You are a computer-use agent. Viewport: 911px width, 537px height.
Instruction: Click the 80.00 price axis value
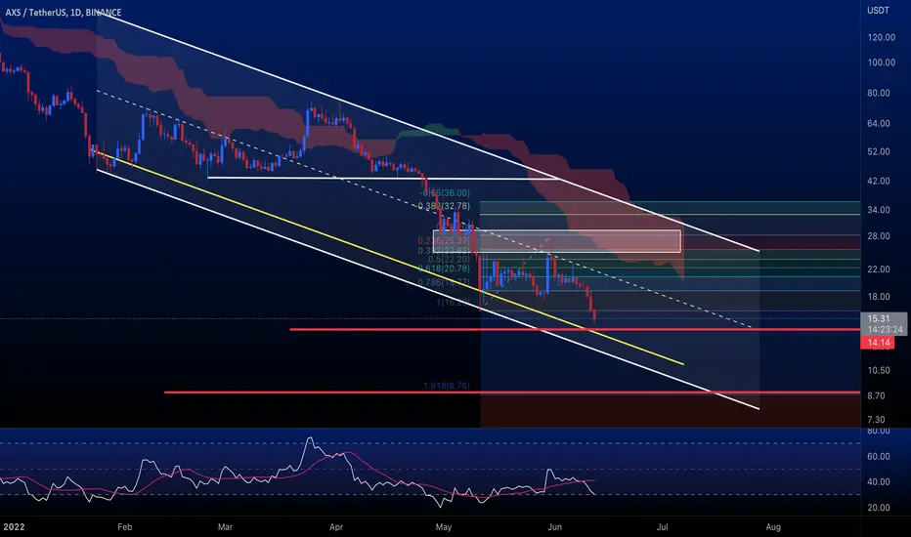[879, 93]
